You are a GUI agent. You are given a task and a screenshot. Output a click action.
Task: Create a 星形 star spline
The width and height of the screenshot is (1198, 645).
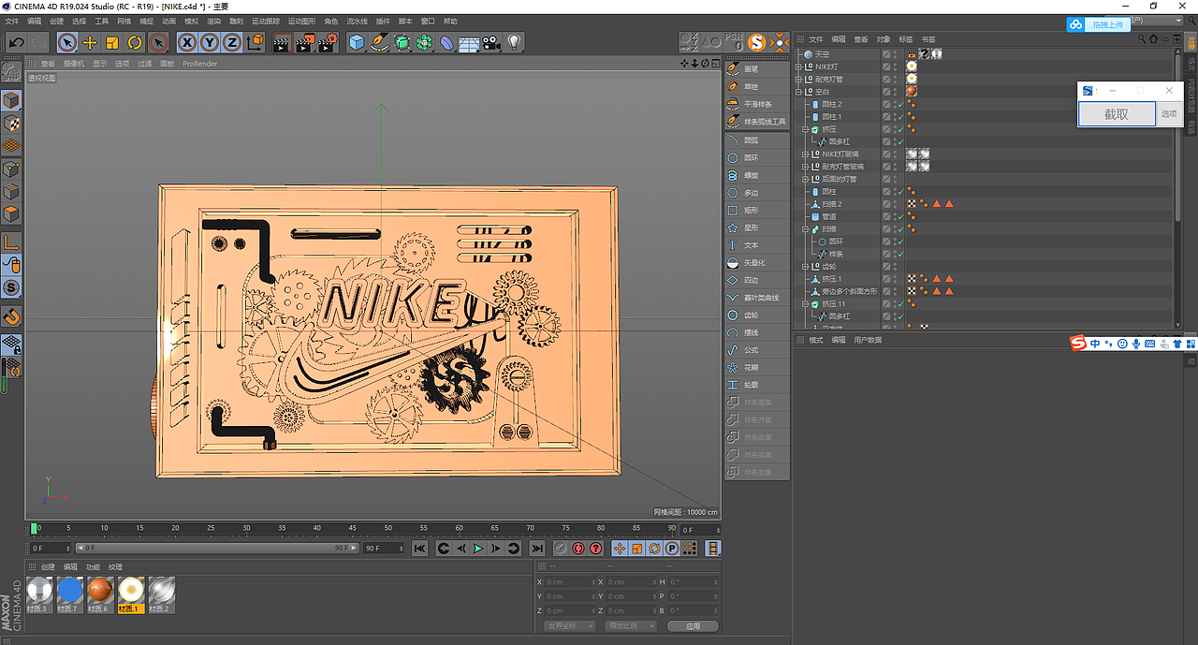(x=756, y=227)
